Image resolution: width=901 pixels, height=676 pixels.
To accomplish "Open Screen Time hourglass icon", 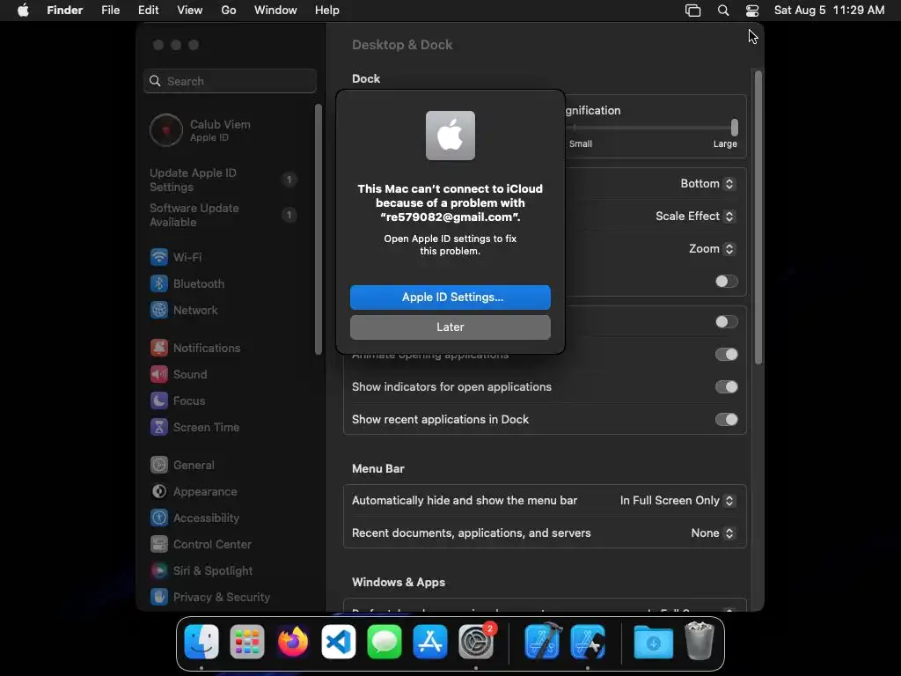I will pyautogui.click(x=159, y=427).
